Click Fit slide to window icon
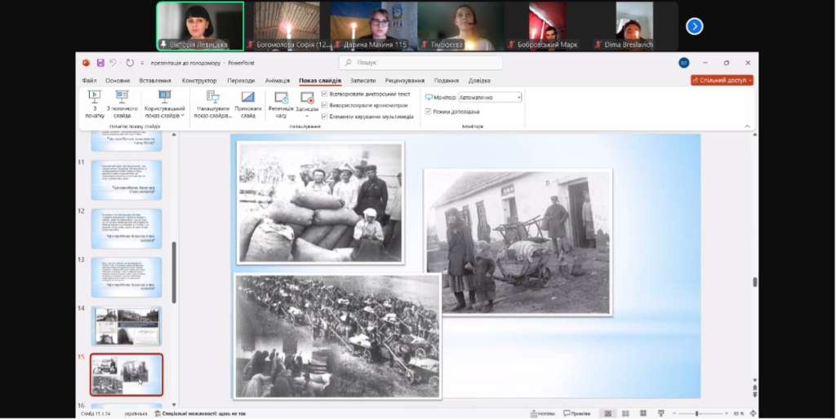Image resolution: width=836 pixels, height=419 pixels. click(x=752, y=413)
